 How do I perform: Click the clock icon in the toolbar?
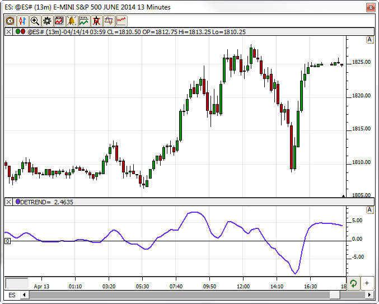click(10, 21)
